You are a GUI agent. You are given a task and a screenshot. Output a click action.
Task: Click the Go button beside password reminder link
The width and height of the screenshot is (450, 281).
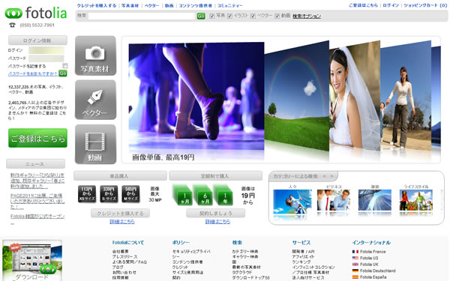click(x=63, y=73)
